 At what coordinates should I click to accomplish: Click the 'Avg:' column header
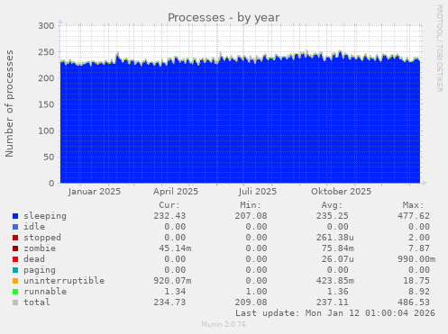(x=332, y=205)
